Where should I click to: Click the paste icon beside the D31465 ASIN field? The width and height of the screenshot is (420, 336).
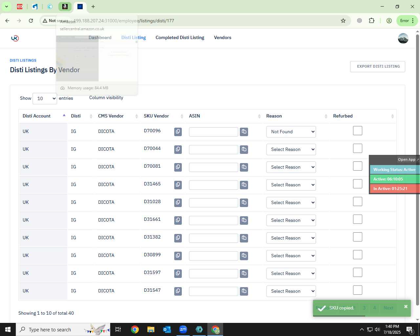point(244,185)
